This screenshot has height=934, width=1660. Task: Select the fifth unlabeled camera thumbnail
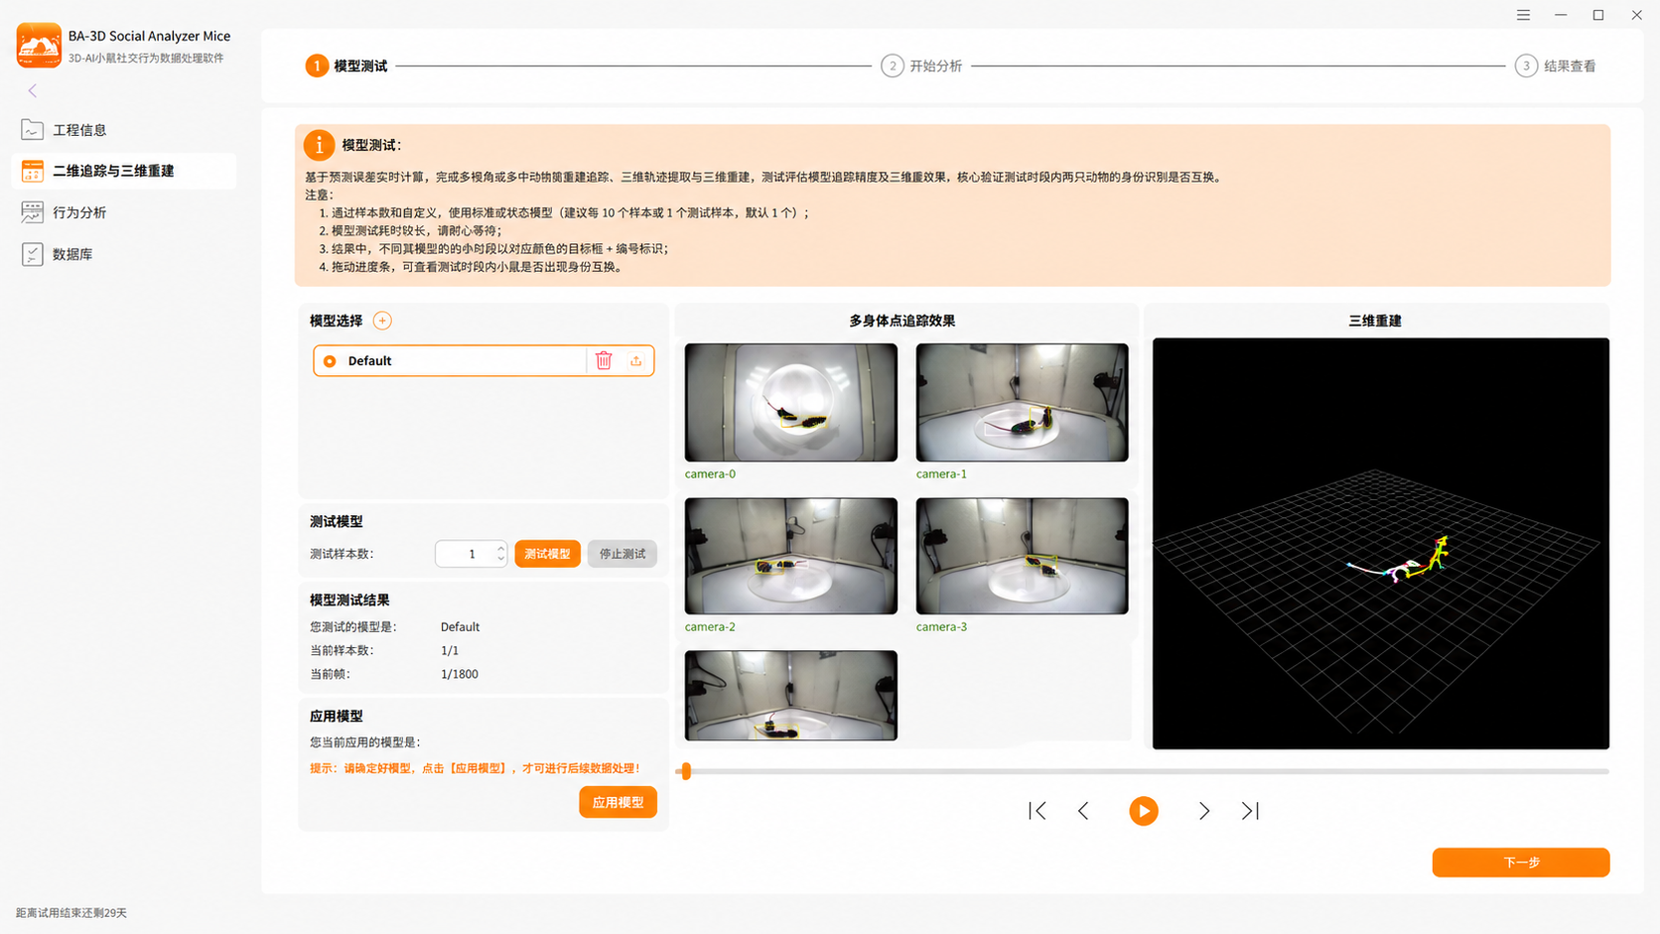pos(791,695)
